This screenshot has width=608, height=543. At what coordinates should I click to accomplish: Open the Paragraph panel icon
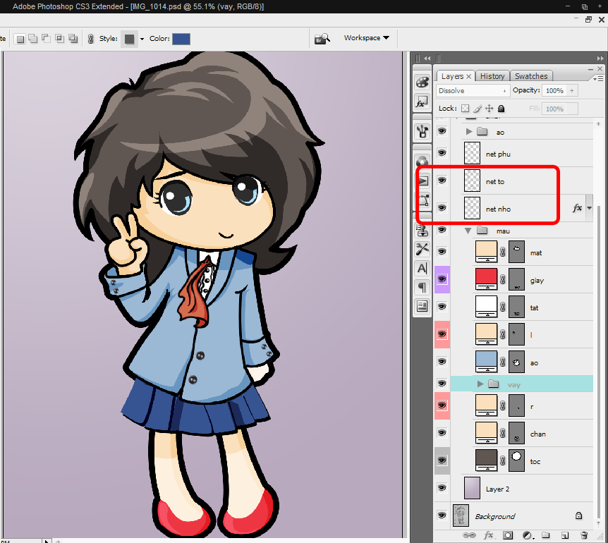pyautogui.click(x=422, y=287)
